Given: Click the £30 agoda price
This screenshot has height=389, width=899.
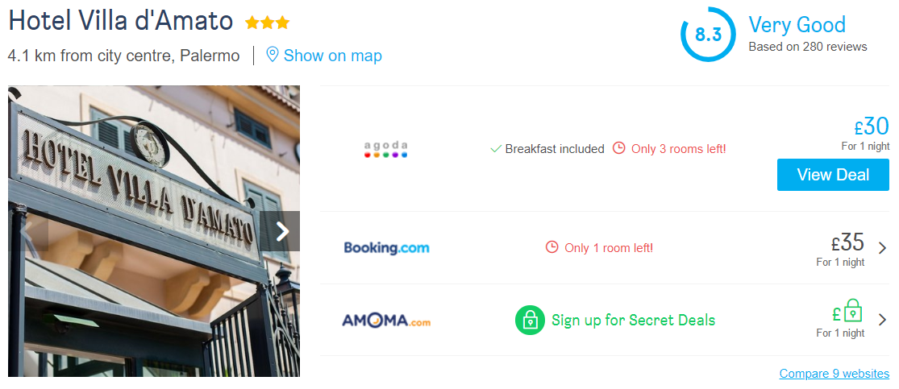Looking at the screenshot, I should click(872, 126).
